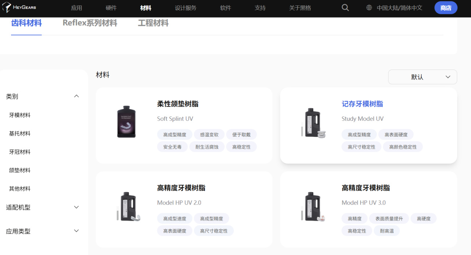471x255 pixels.
Task: Switch to 工程材料 tab
Action: pos(153,23)
